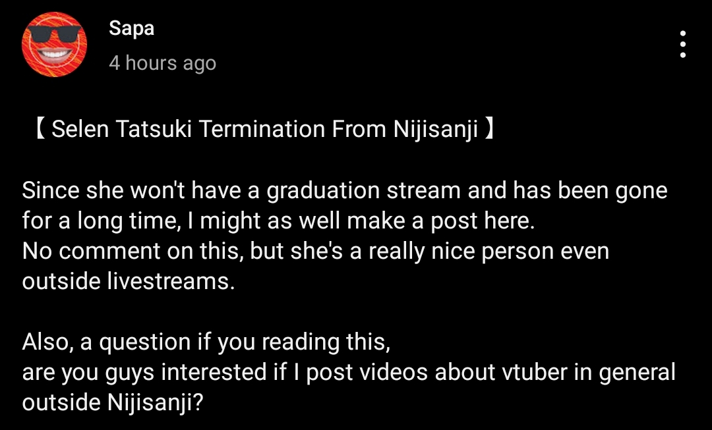Select the Selen Tatsuki Termination title line
Image resolution: width=712 pixels, height=430 pixels.
click(265, 129)
